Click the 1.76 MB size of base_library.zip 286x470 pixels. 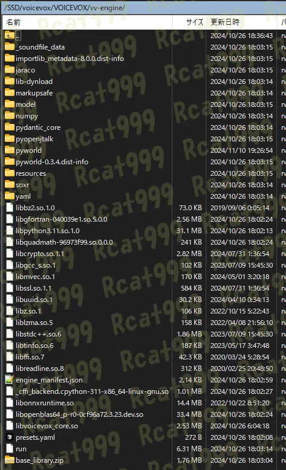[189, 460]
